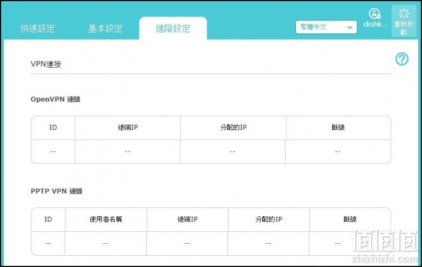
Task: Click 遠端IP header in OpenVPN table
Action: coord(128,128)
